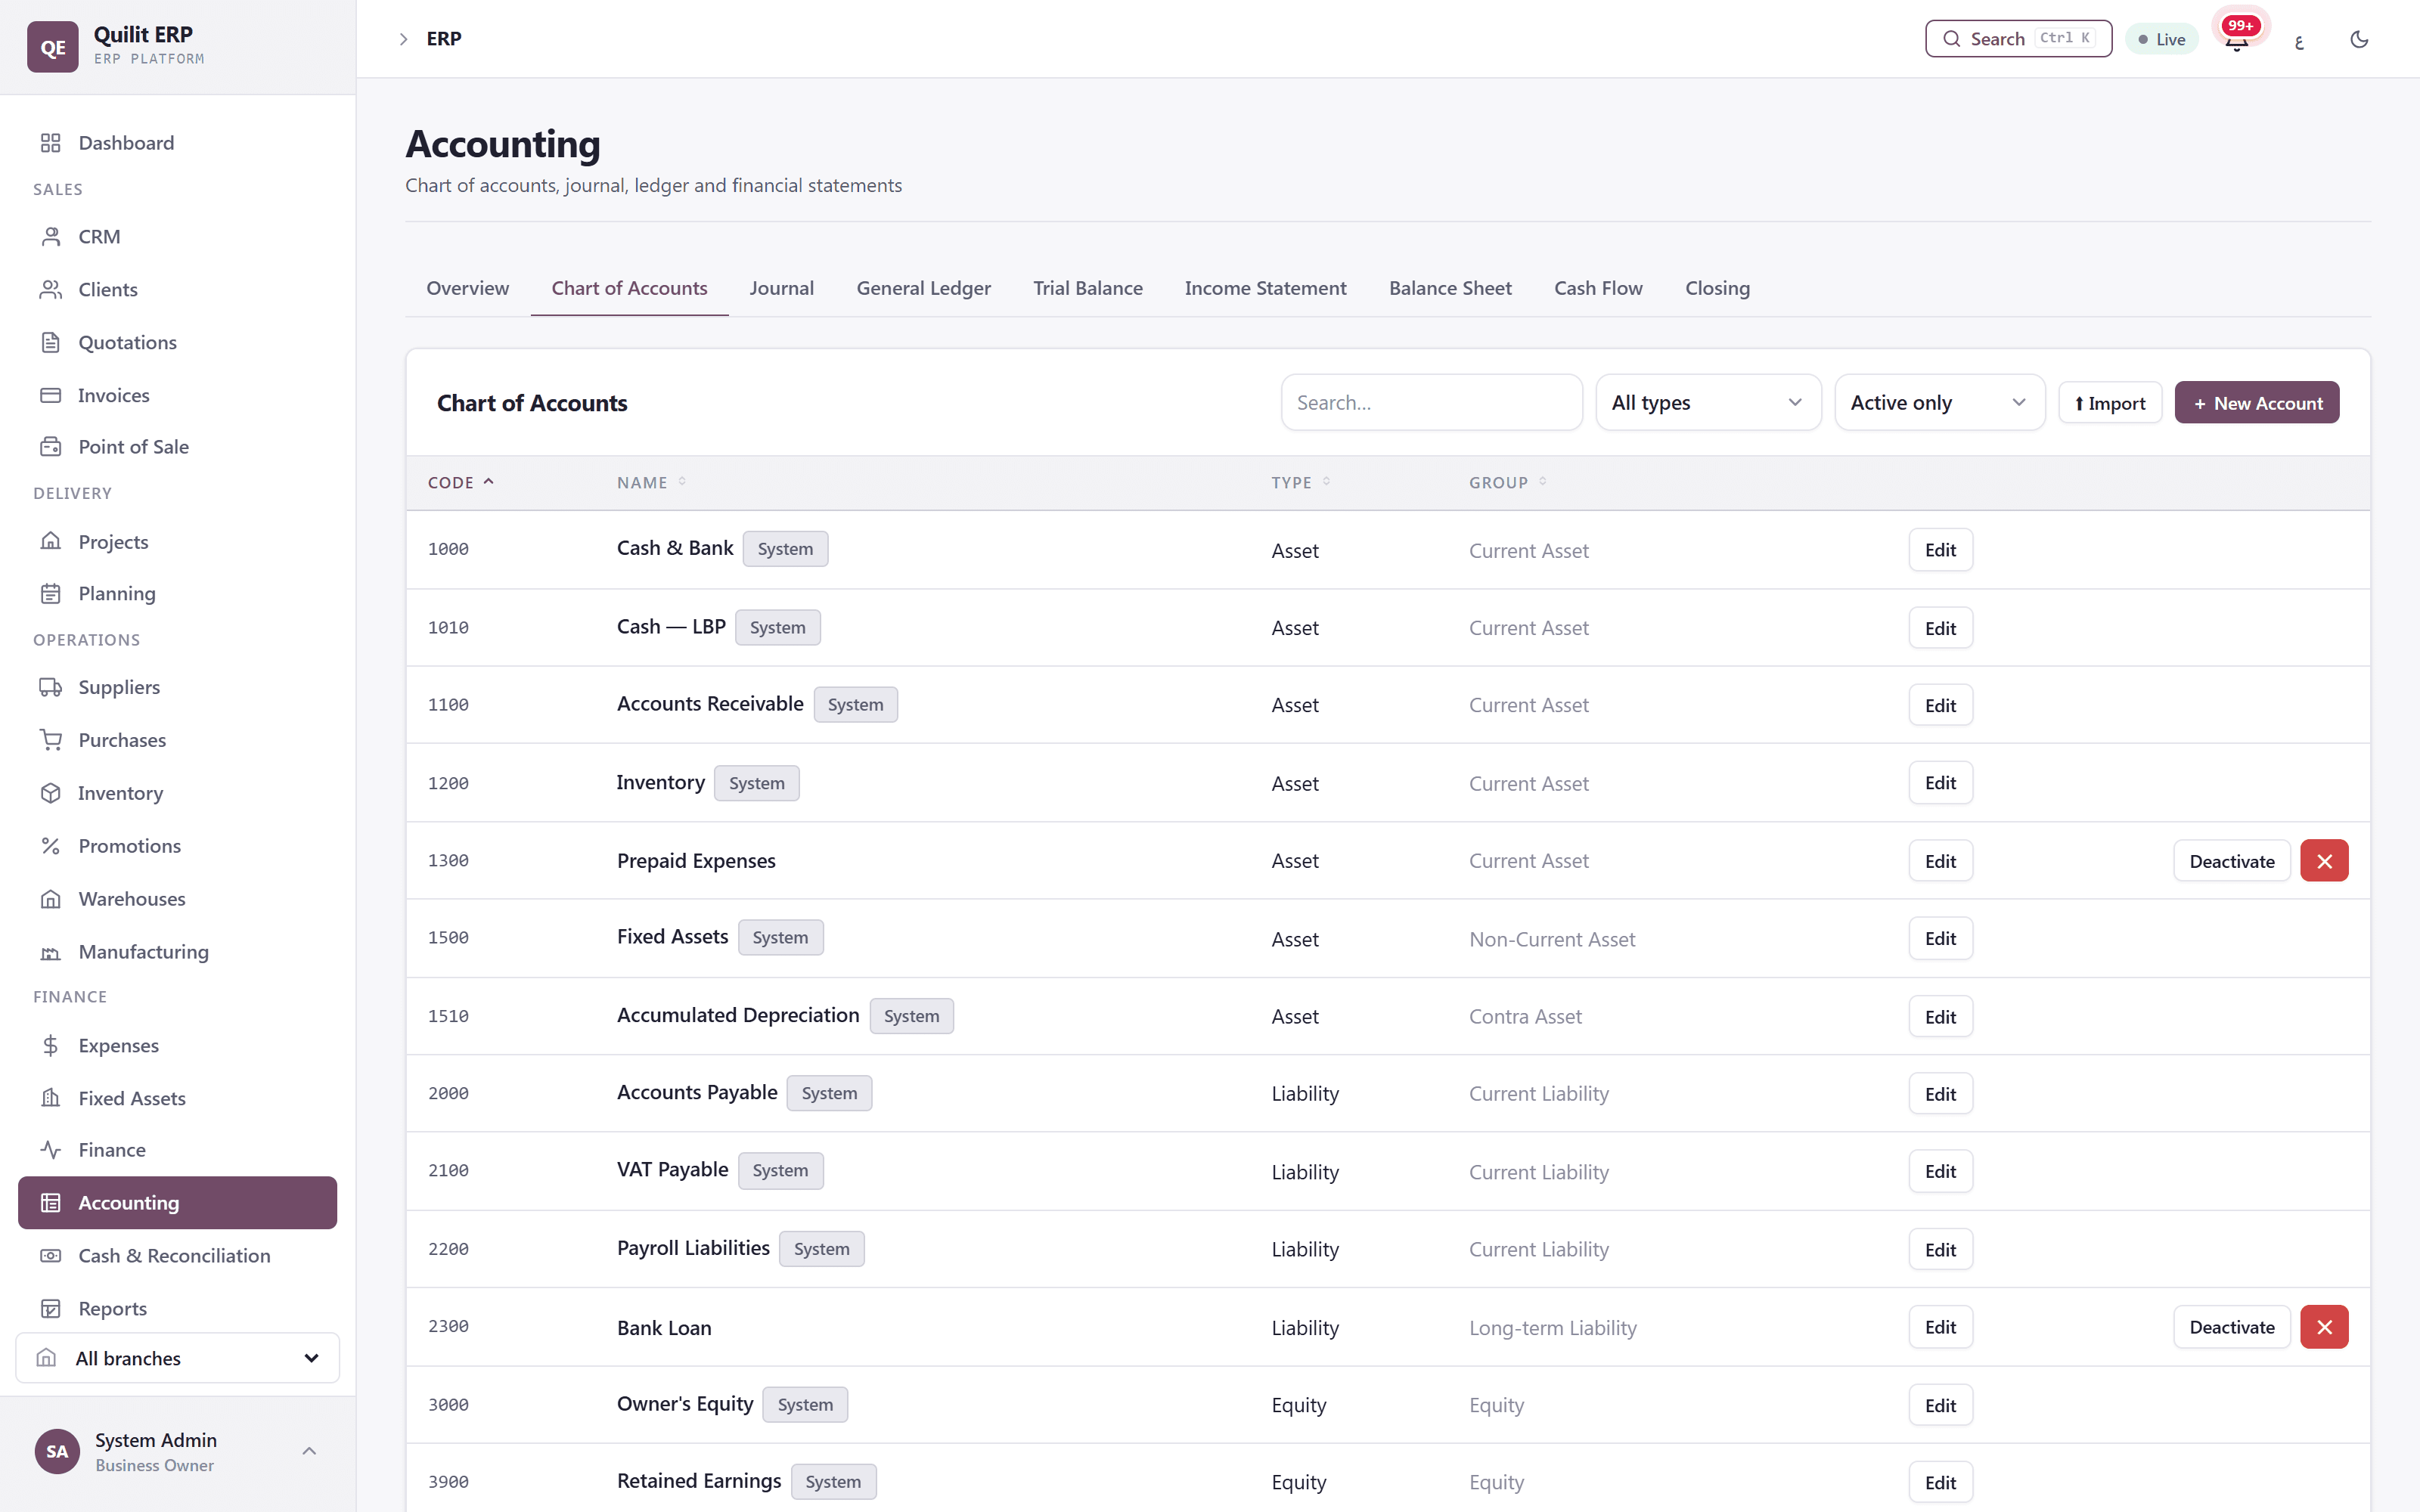
Task: Click the Import button
Action: point(2110,402)
